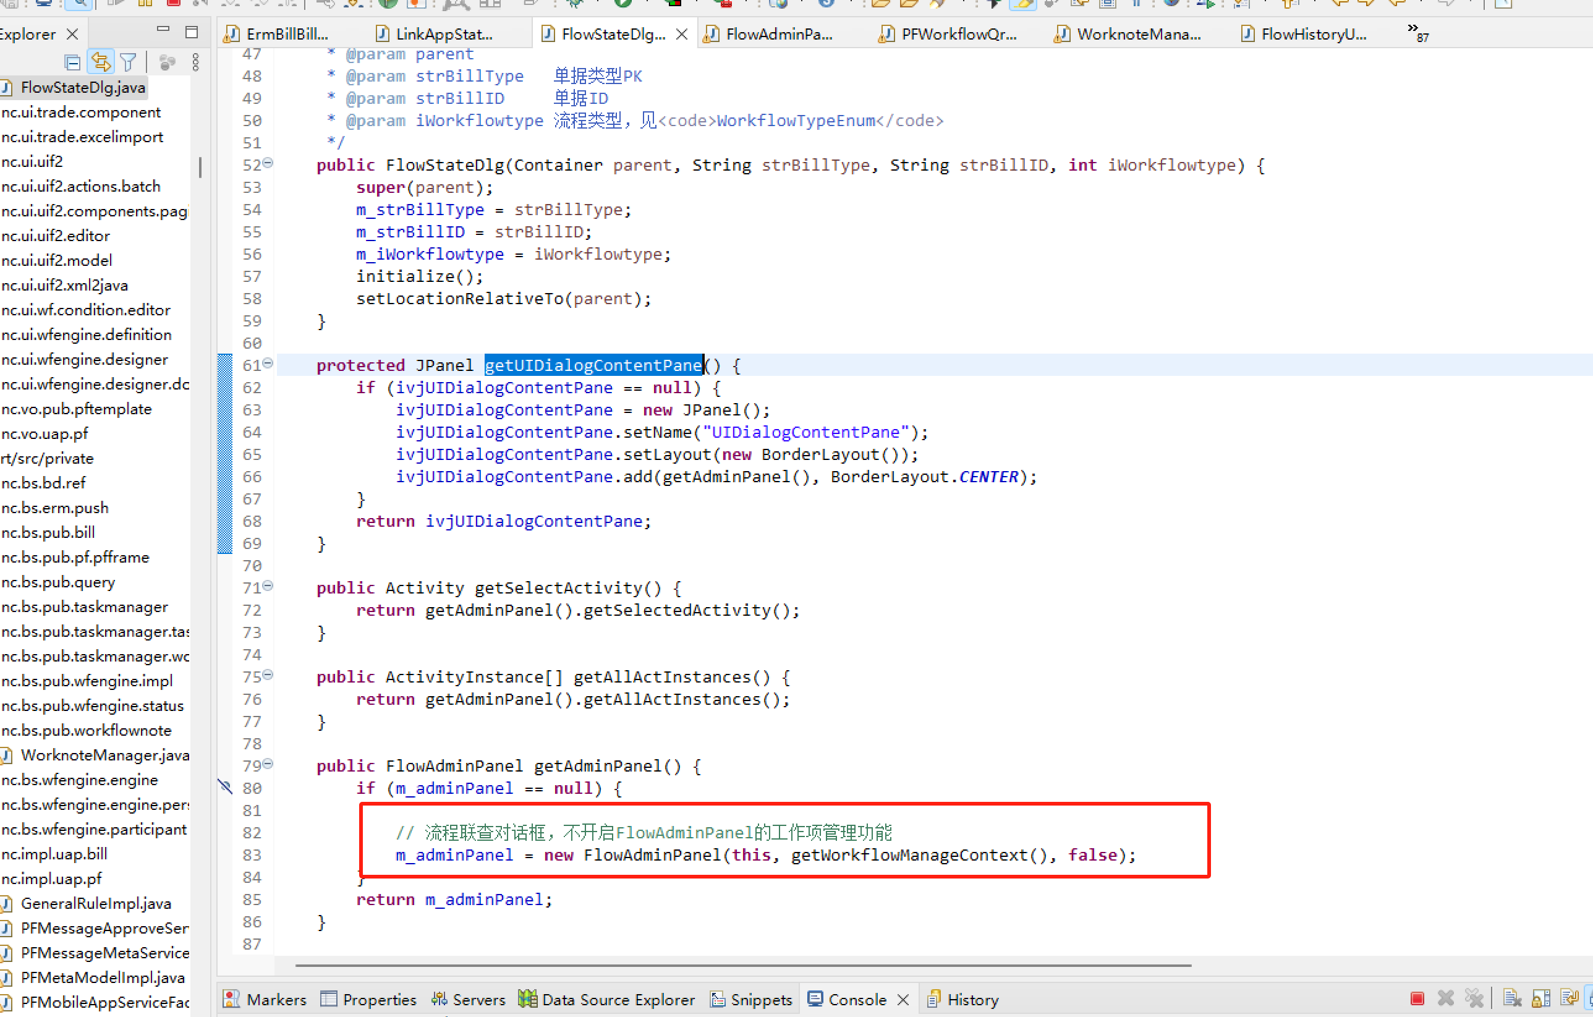Toggle console Scroll Lock icon
This screenshot has height=1017, width=1593.
click(1542, 998)
